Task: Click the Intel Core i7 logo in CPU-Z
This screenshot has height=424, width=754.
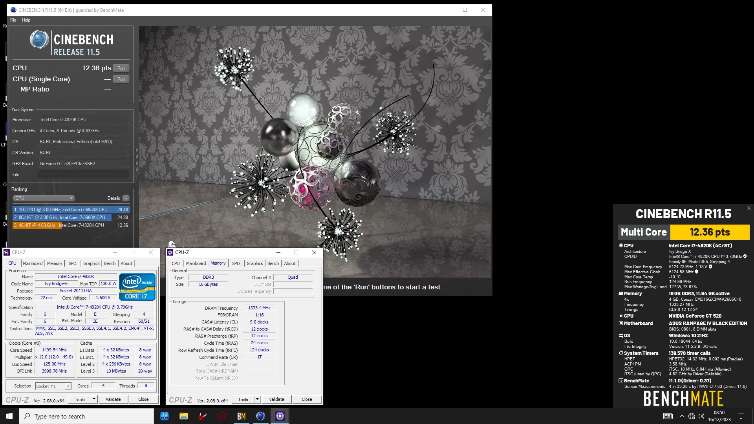Action: pyautogui.click(x=137, y=287)
